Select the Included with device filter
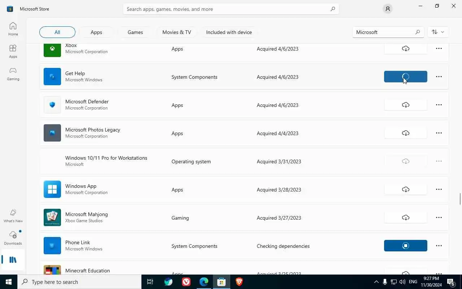462x289 pixels. point(229,32)
